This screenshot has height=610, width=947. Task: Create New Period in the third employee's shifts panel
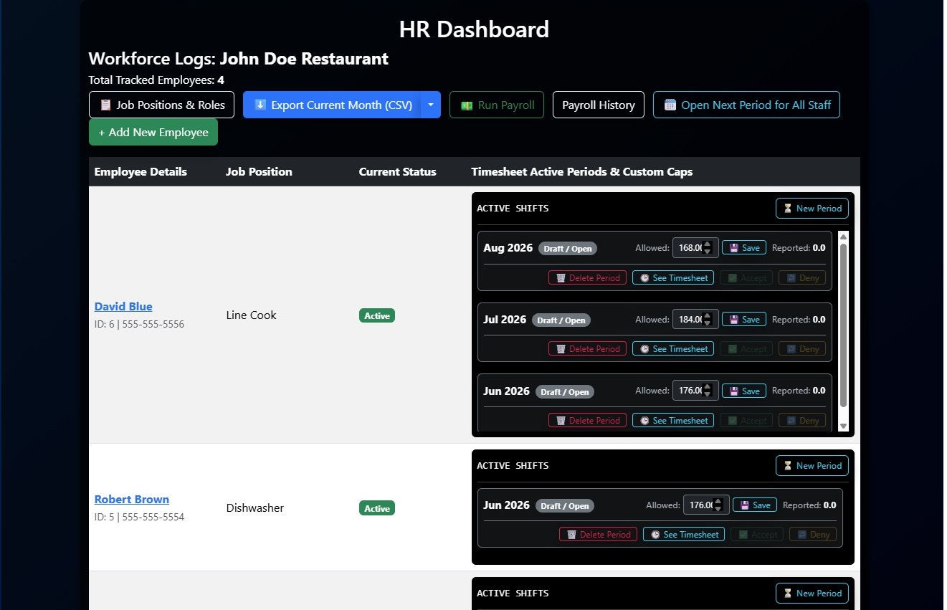point(812,594)
